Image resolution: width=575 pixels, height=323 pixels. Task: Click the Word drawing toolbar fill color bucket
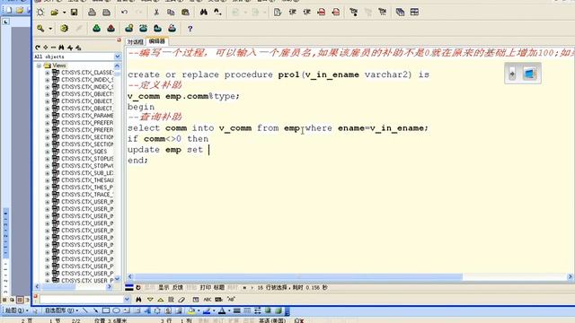click(191, 311)
